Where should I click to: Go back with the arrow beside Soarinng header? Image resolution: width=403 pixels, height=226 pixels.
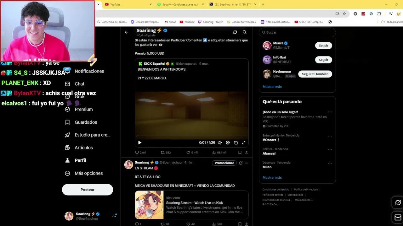127,32
